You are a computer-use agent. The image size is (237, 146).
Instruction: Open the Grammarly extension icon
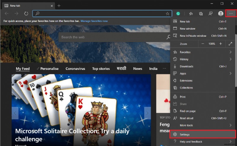[178, 14]
